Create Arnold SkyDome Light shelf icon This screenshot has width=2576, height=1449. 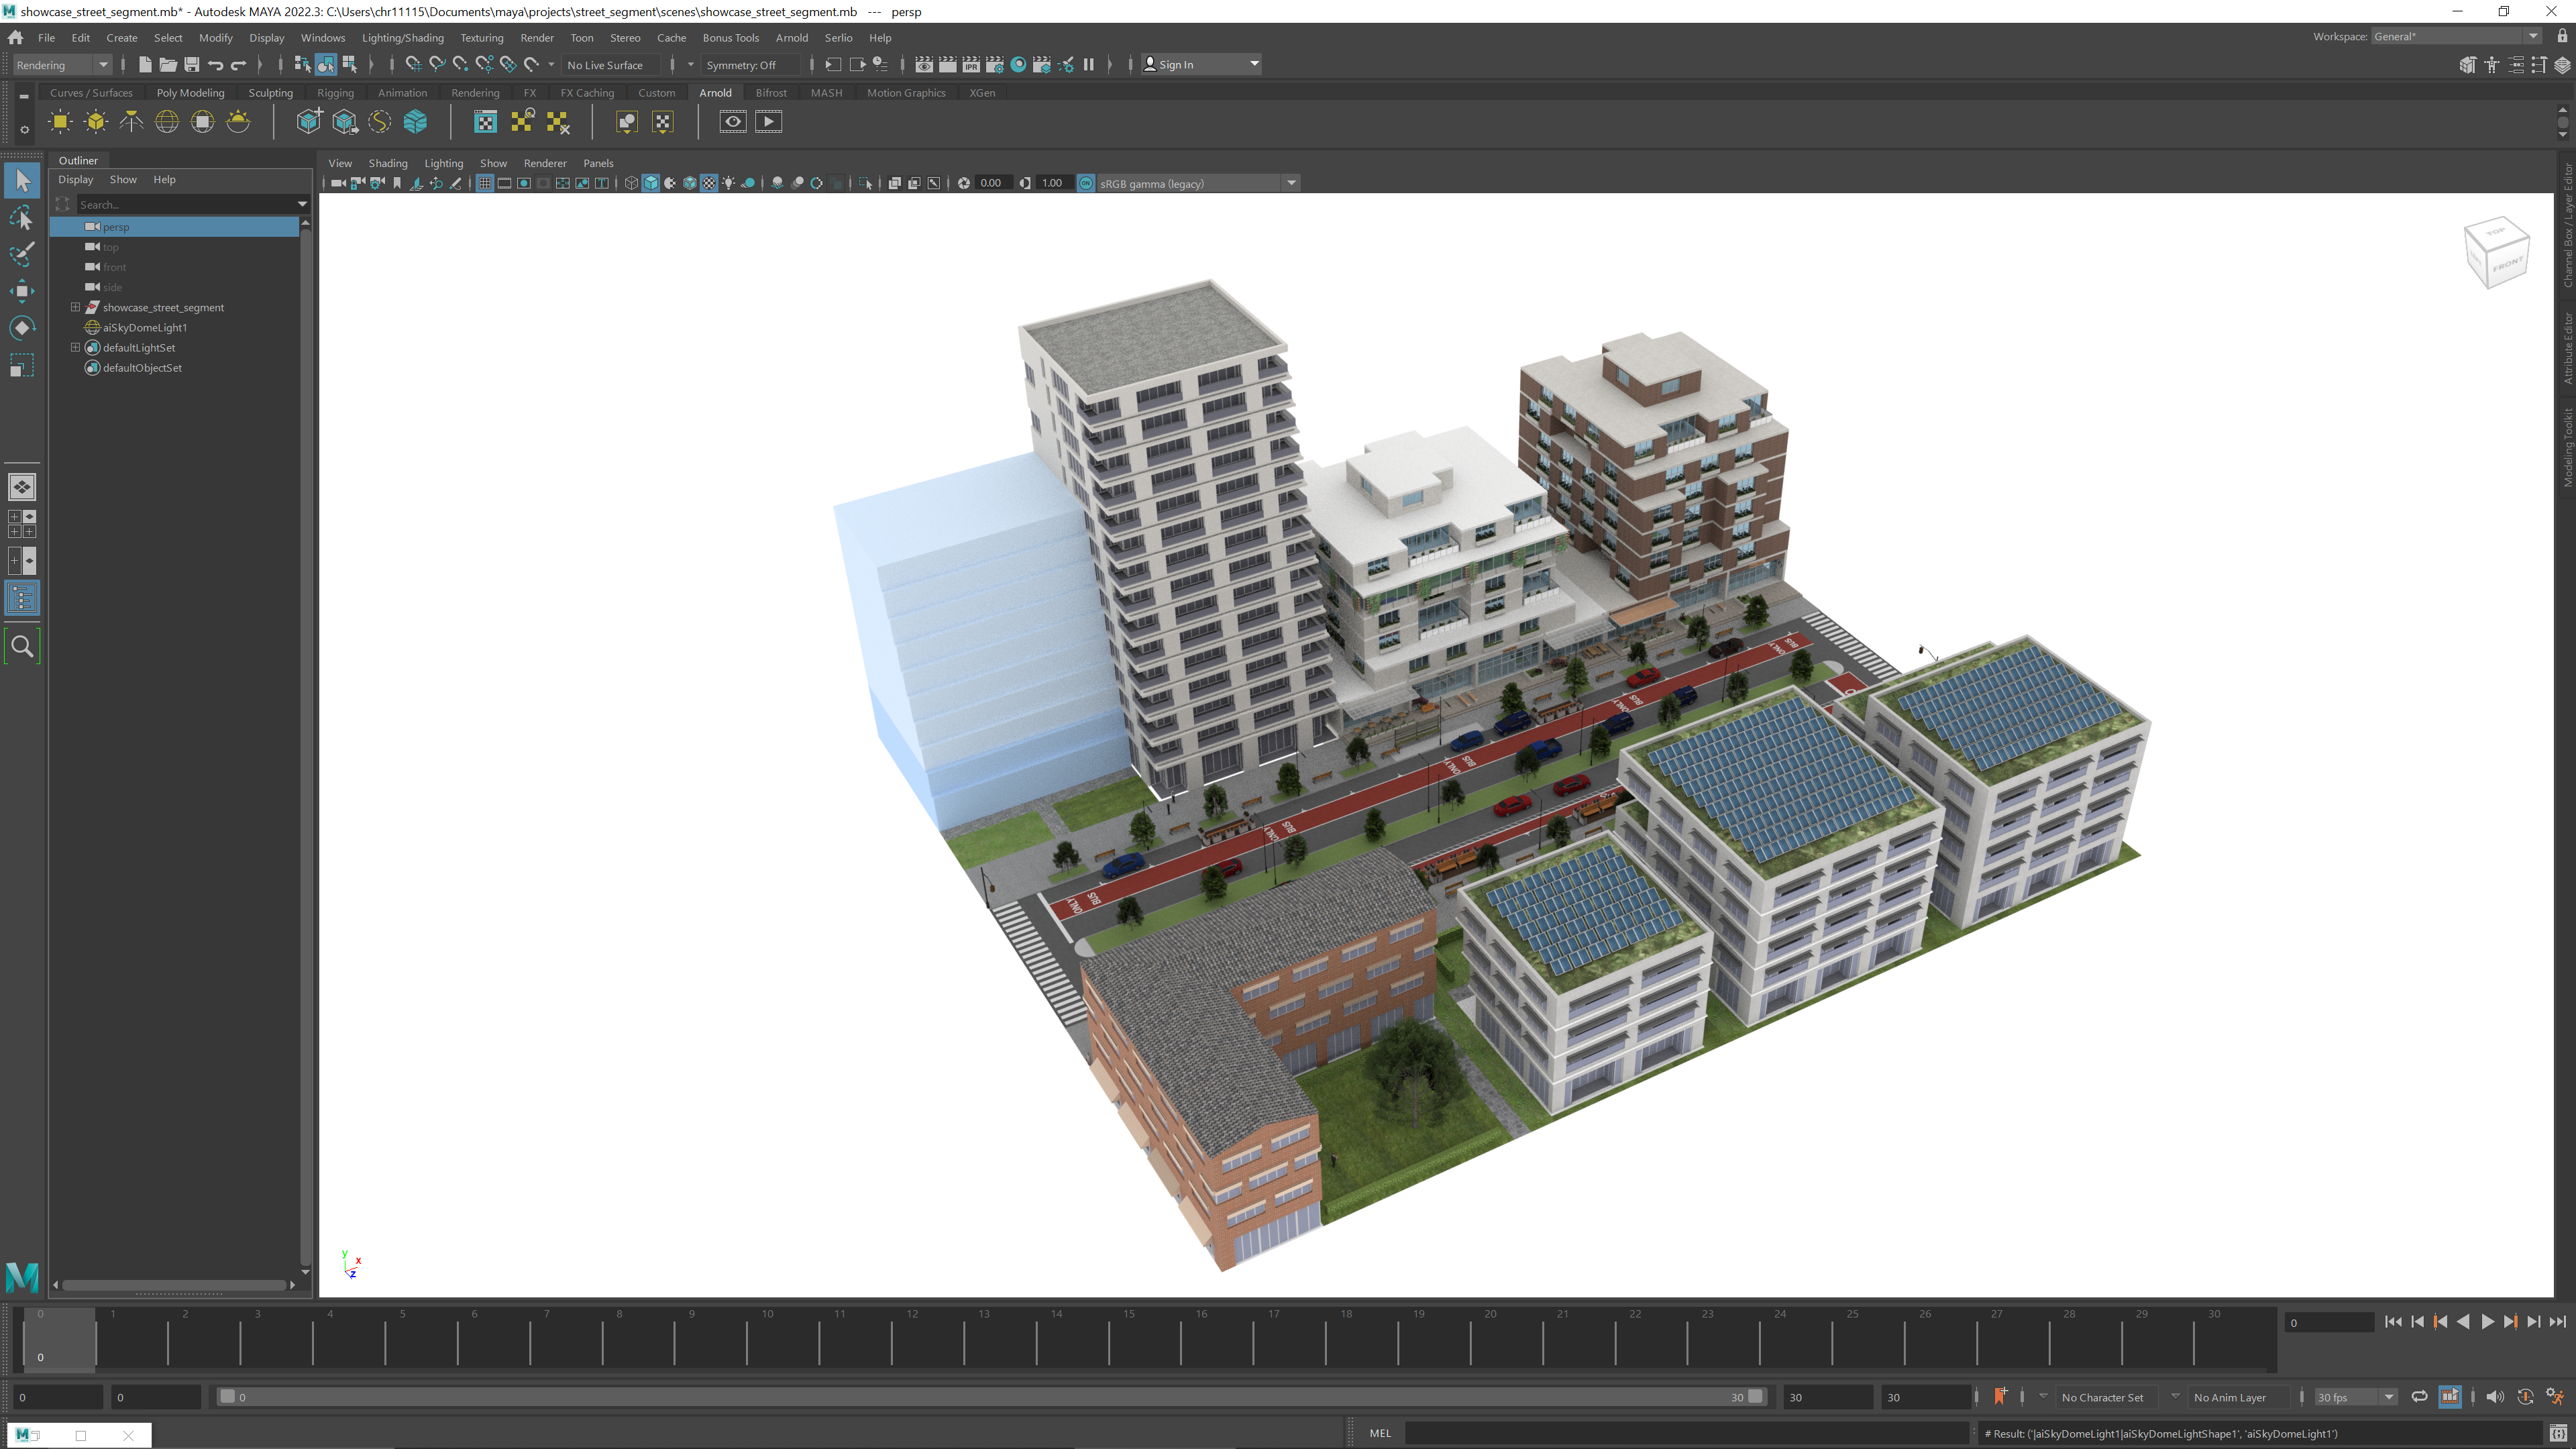click(x=167, y=122)
